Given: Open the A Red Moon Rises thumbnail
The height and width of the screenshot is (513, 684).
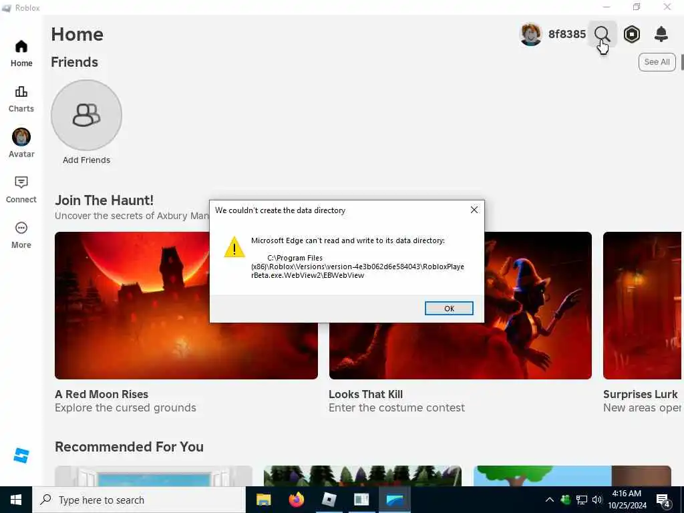Looking at the screenshot, I should pos(186,305).
